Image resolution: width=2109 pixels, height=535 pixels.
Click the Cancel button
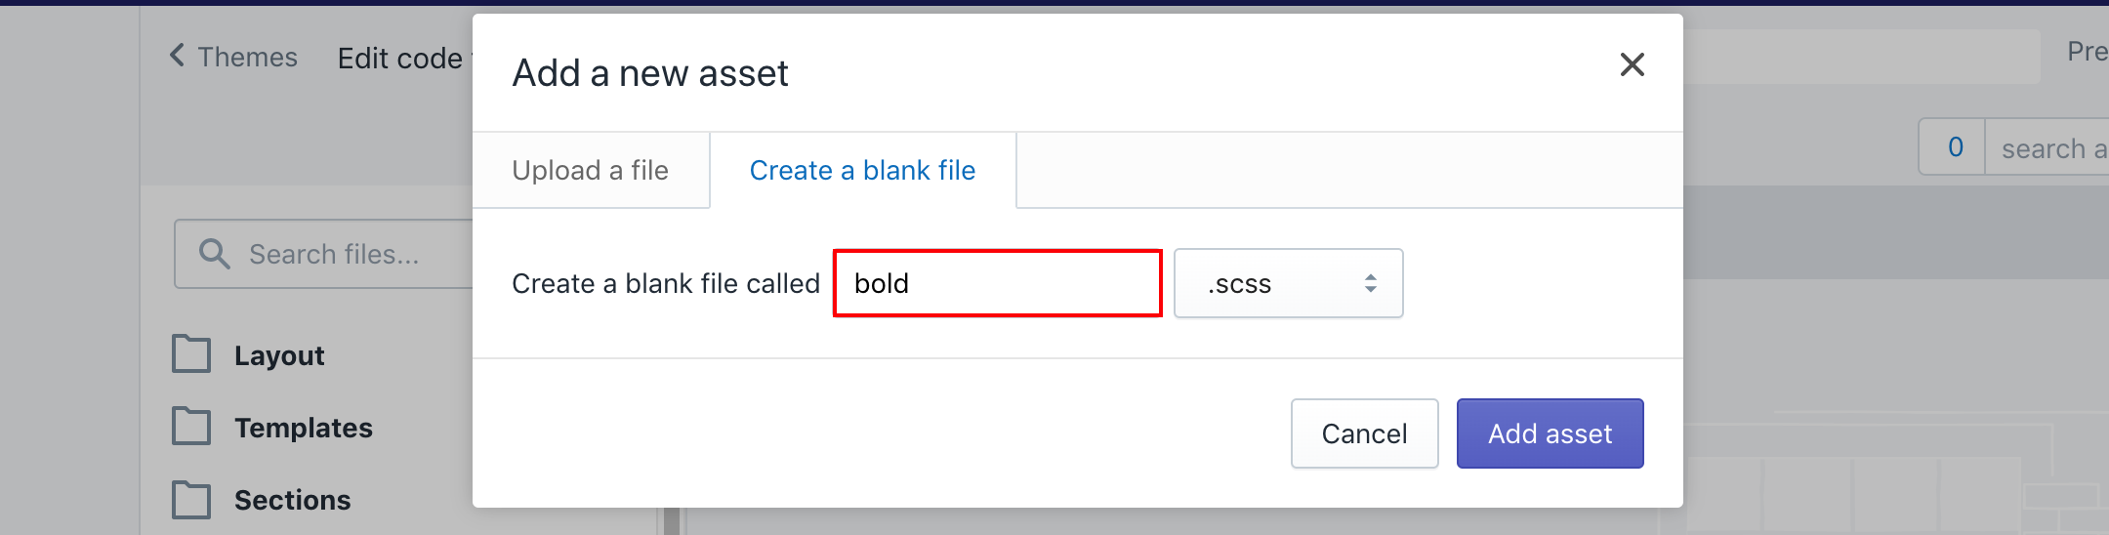click(1365, 433)
